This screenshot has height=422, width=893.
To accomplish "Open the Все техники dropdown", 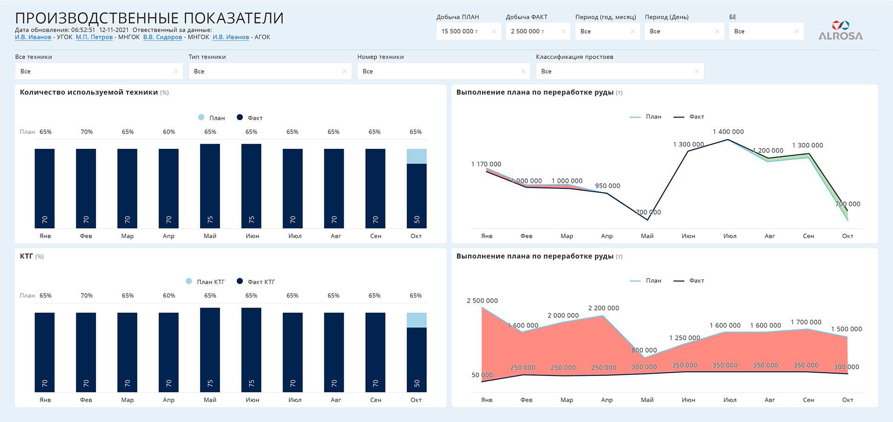I will coord(99,71).
